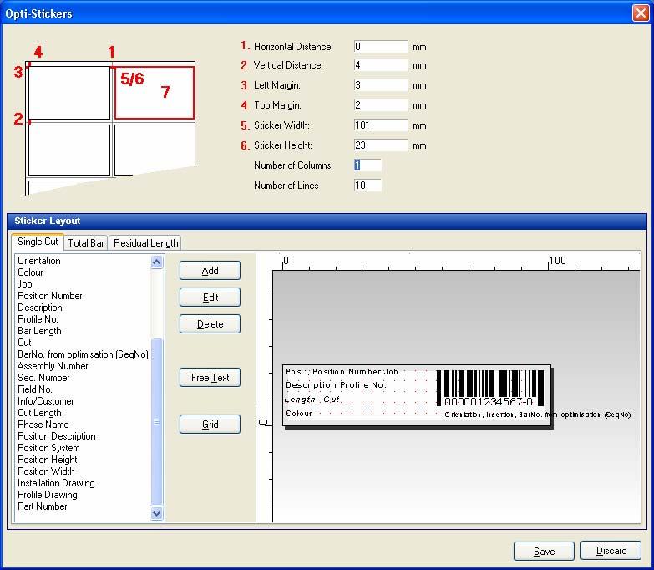The height and width of the screenshot is (570, 654).
Task: Select the Sticker Width field
Action: [x=381, y=125]
